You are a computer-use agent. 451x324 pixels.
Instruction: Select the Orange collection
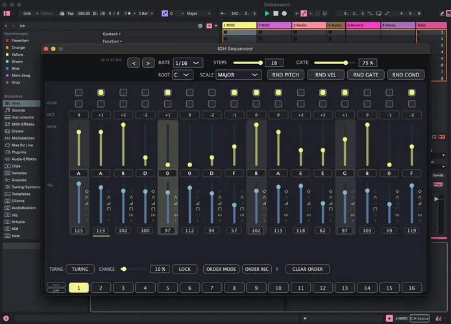[x=18, y=47]
